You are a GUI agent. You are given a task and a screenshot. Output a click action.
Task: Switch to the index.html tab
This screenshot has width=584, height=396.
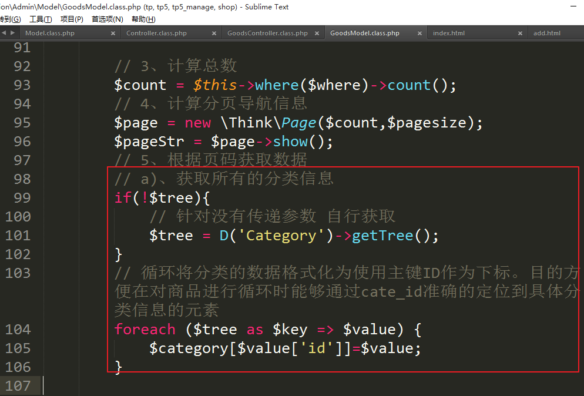[449, 33]
